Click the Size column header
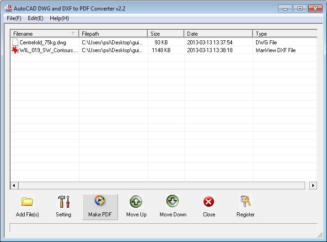Viewport: 327px width, 242px height. coord(166,33)
